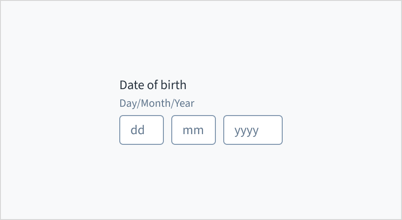Viewport: 402px width, 220px height.
Task: Place cursor in the mm placeholder box
Action: coord(194,130)
